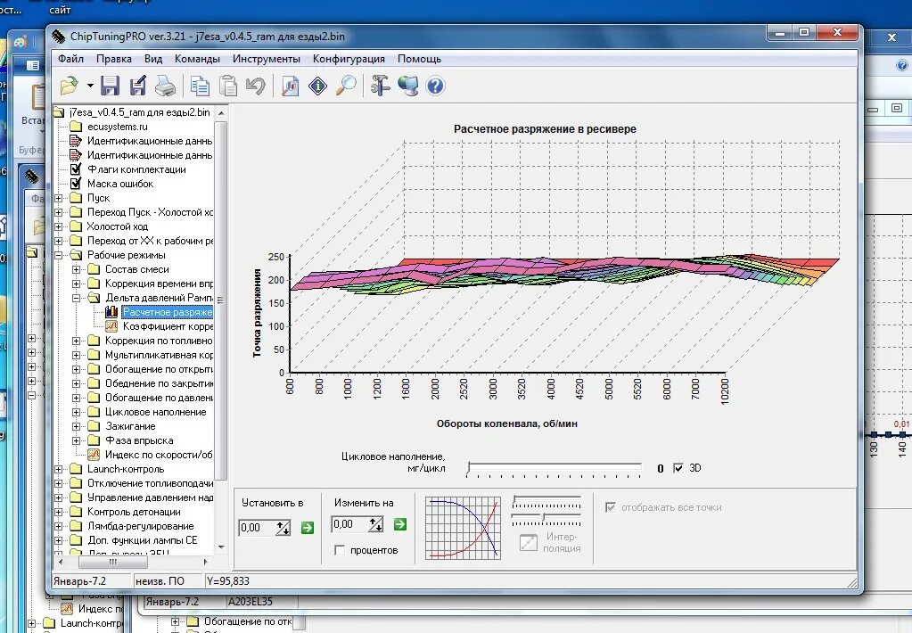Print the current map via printer icon

(x=165, y=86)
